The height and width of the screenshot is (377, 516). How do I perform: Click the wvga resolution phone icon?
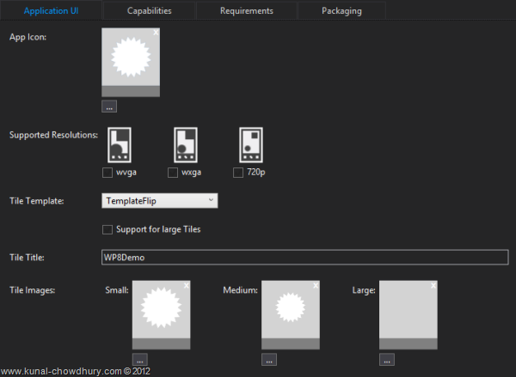(x=120, y=145)
